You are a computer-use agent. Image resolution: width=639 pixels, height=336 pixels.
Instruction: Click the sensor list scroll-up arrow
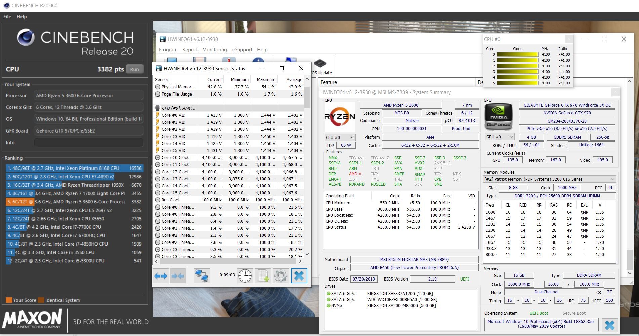click(307, 79)
